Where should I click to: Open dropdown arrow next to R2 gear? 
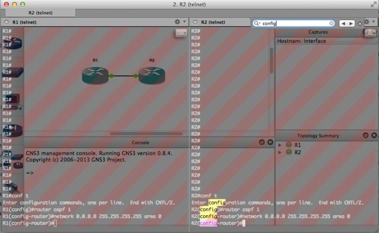(374, 21)
